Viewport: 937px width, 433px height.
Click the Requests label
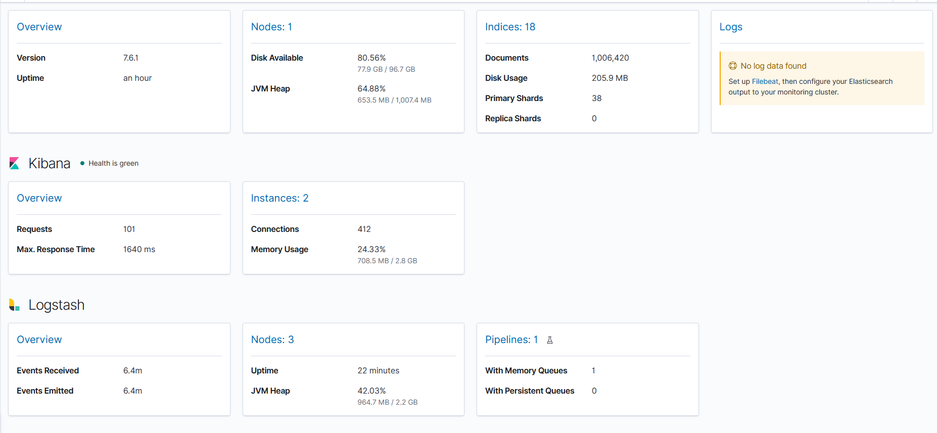click(34, 229)
